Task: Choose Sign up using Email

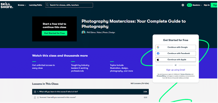Action: 176,70
